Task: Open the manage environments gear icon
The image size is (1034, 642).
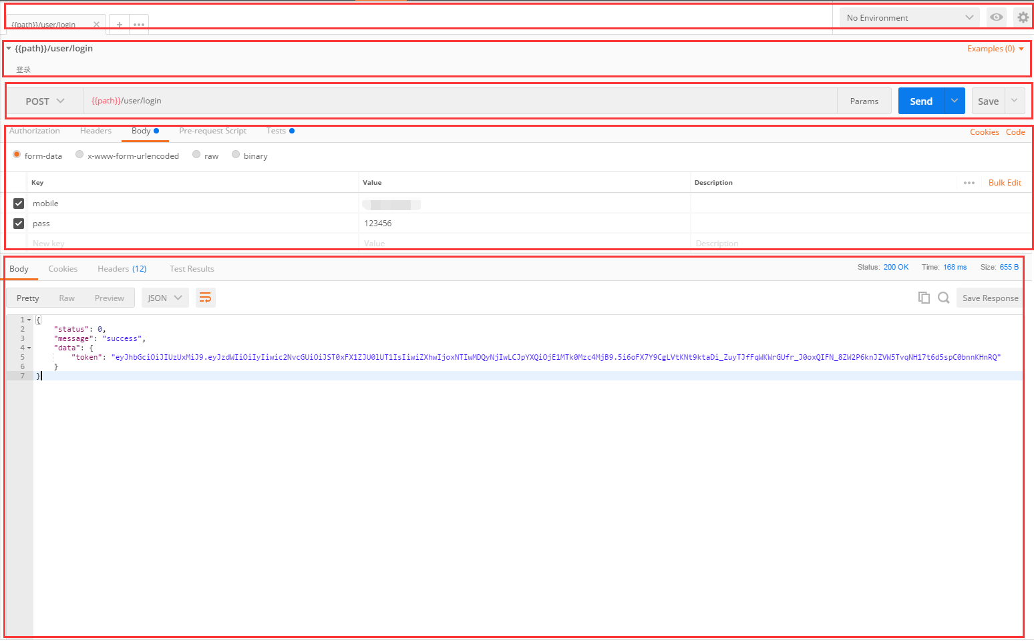Action: (x=1023, y=17)
